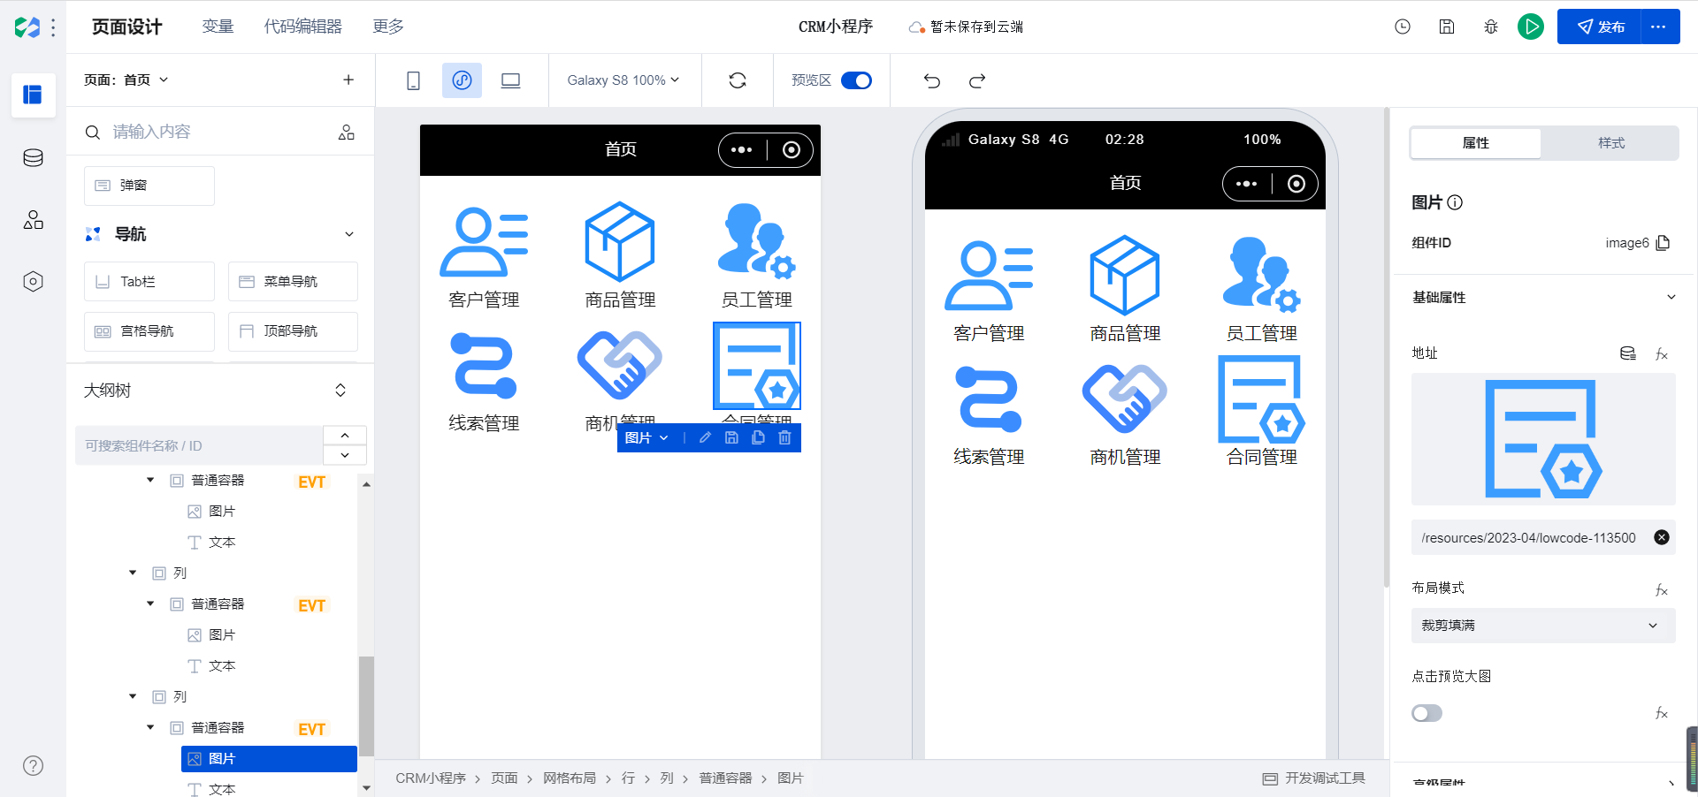Open the 变量 menu
The width and height of the screenshot is (1698, 797).
218,27
